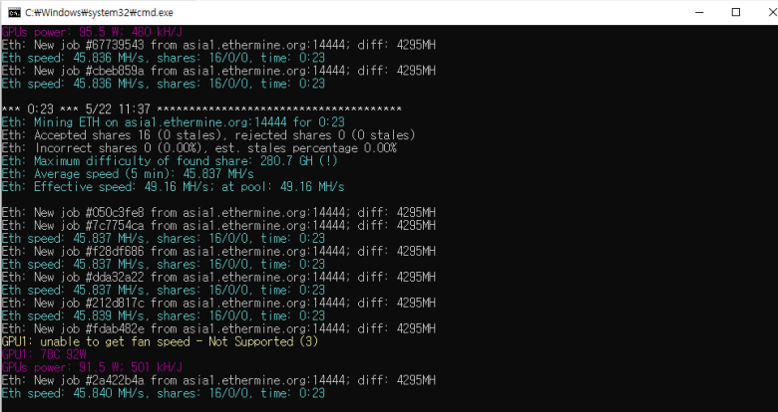778x412 pixels.
Task: Click the line with job #212d817c
Action: click(218, 303)
